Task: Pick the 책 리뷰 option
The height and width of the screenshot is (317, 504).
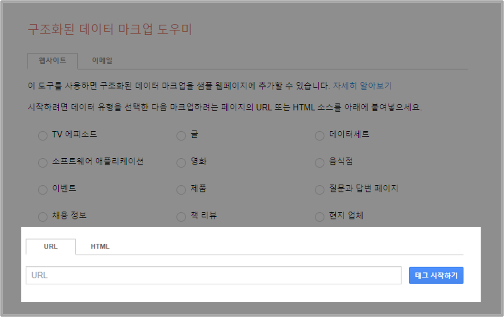Action: click(181, 216)
